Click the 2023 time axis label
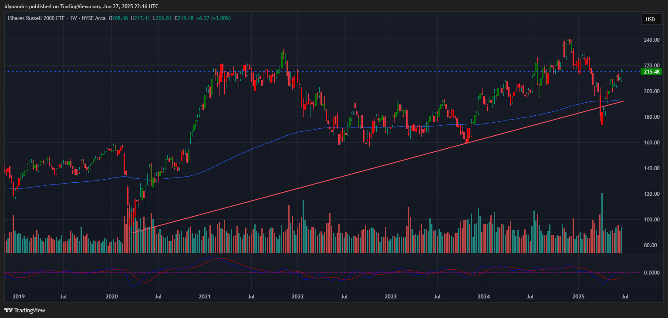This screenshot has width=668, height=318. (391, 297)
